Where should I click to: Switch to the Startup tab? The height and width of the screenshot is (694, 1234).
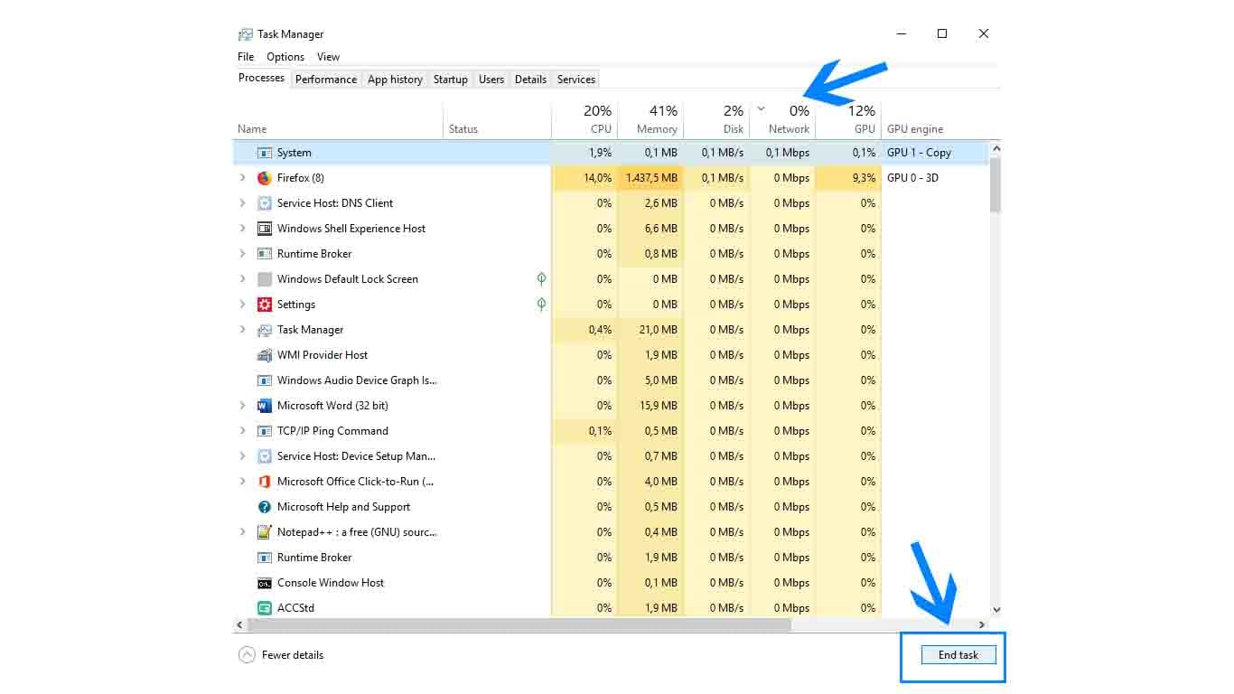(450, 80)
